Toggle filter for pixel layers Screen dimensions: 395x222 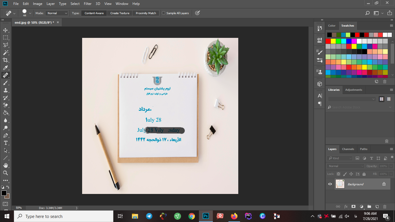(x=357, y=158)
